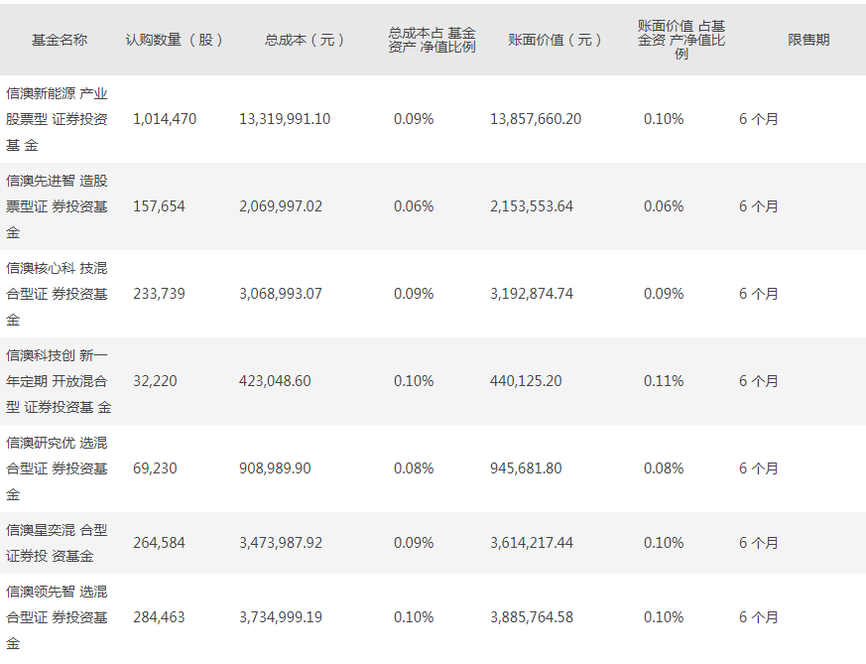Select the 信澳星奕混合型 fund name
866x664 pixels.
[58, 543]
